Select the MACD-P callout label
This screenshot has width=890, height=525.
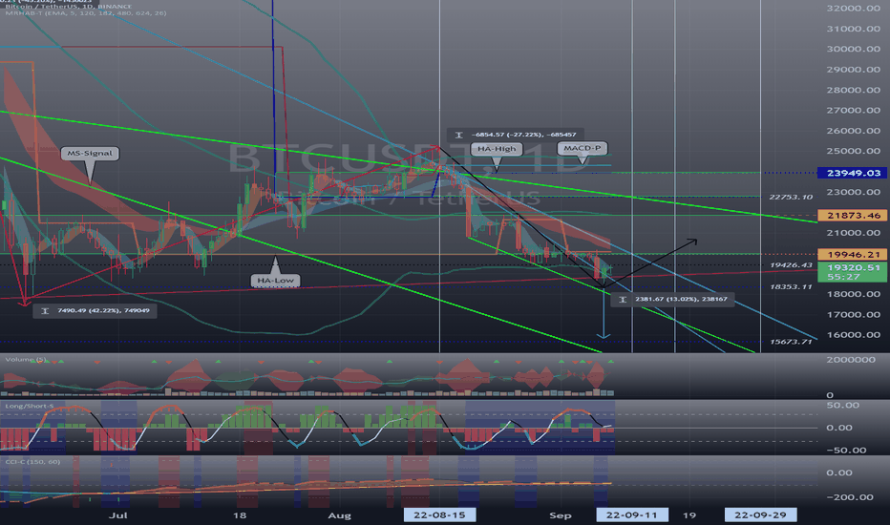(582, 148)
